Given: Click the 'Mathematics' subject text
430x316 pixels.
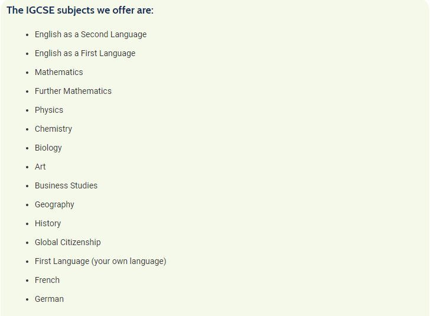Looking at the screenshot, I should [59, 72].
